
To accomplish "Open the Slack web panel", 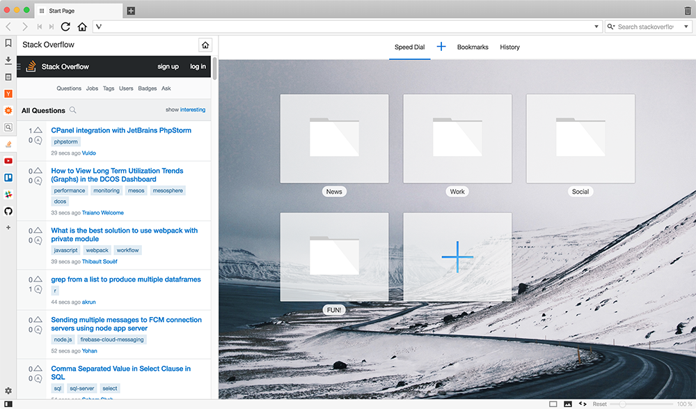I will 8,194.
